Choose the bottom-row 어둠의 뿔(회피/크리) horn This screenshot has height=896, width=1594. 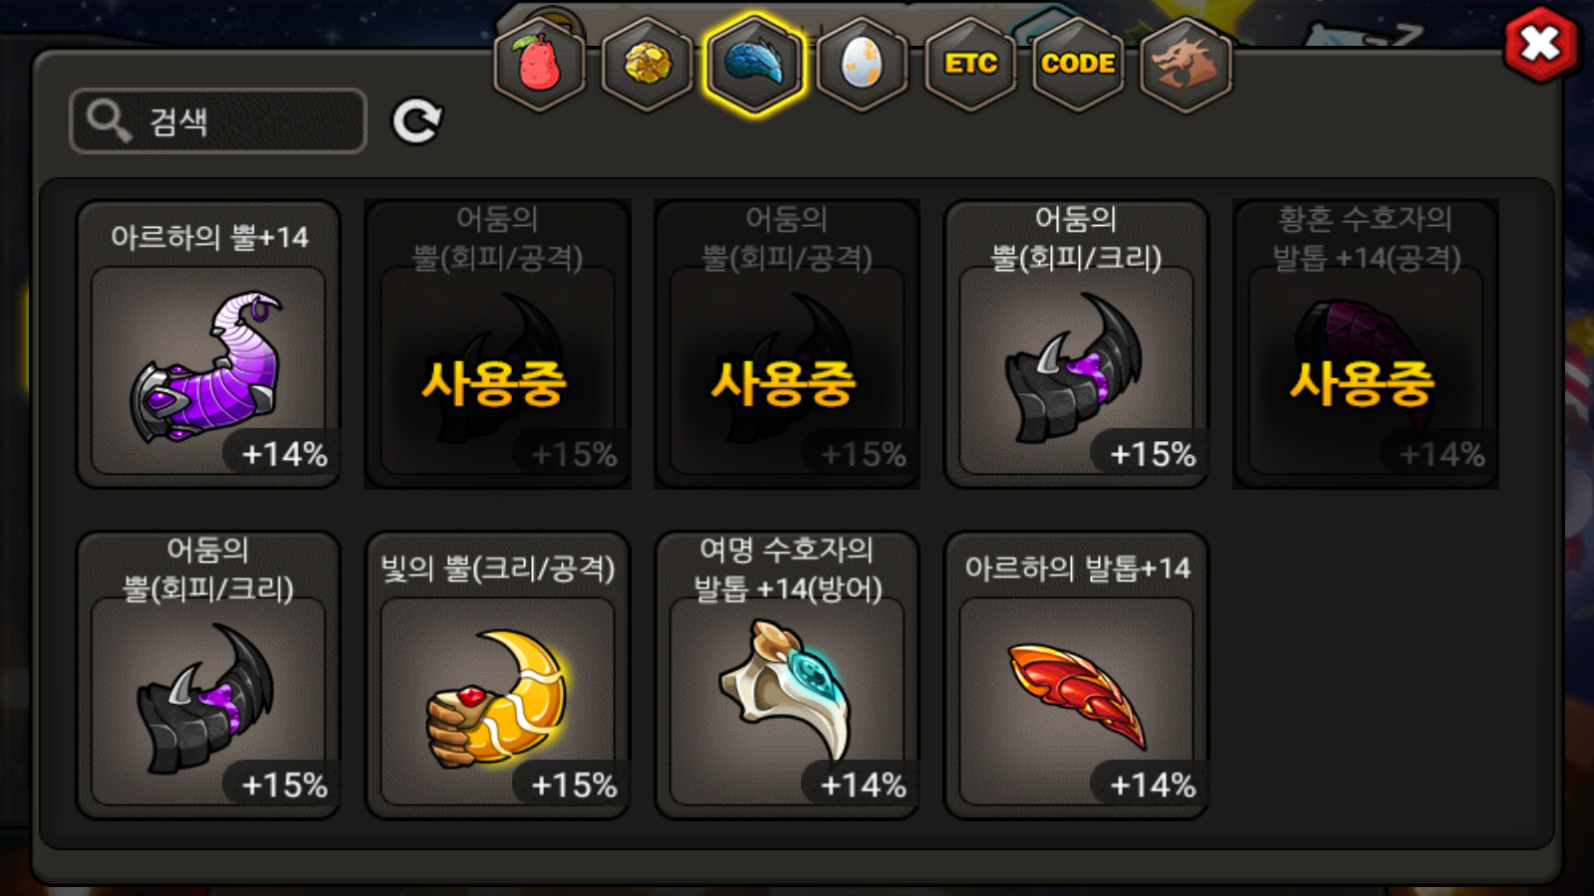(x=208, y=675)
